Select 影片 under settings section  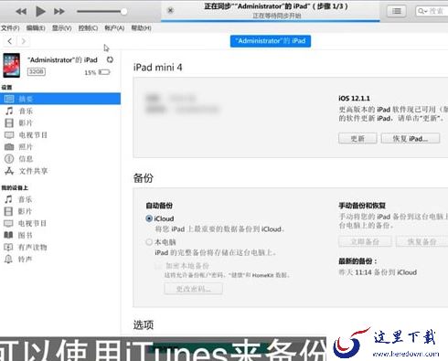[60, 122]
